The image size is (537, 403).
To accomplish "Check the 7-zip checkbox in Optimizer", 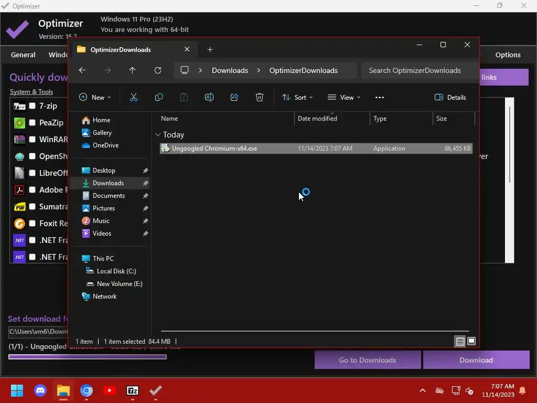I will coord(32,105).
